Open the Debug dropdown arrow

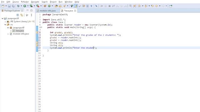click(x=21, y=6)
